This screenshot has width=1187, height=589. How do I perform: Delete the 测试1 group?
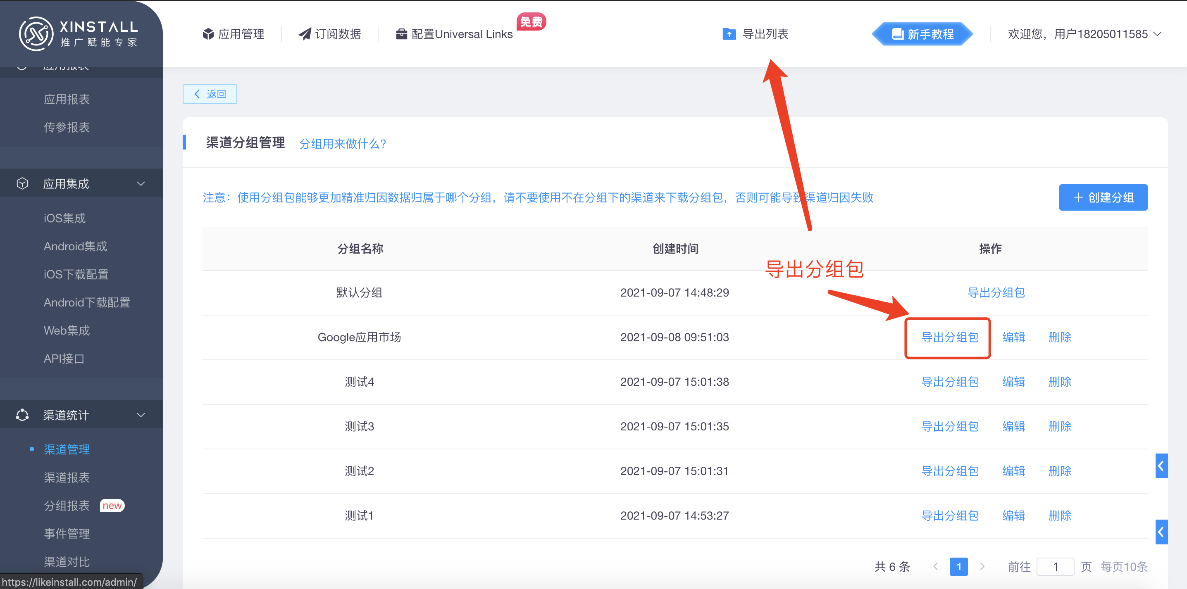tap(1060, 516)
